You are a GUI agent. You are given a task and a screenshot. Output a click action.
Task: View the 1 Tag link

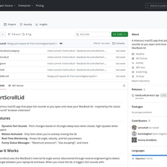[x=27, y=34]
